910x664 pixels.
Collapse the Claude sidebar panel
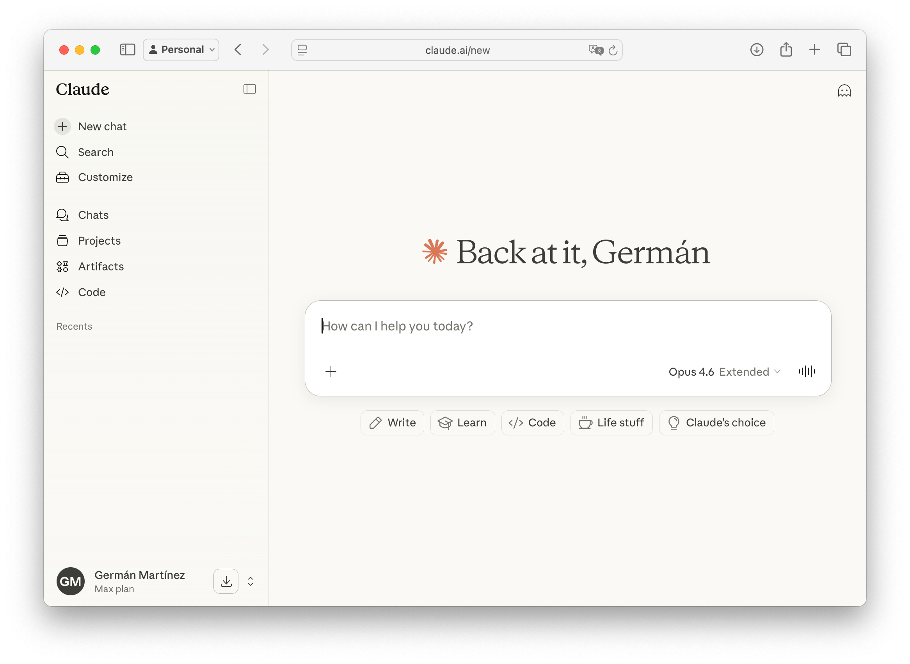[250, 89]
